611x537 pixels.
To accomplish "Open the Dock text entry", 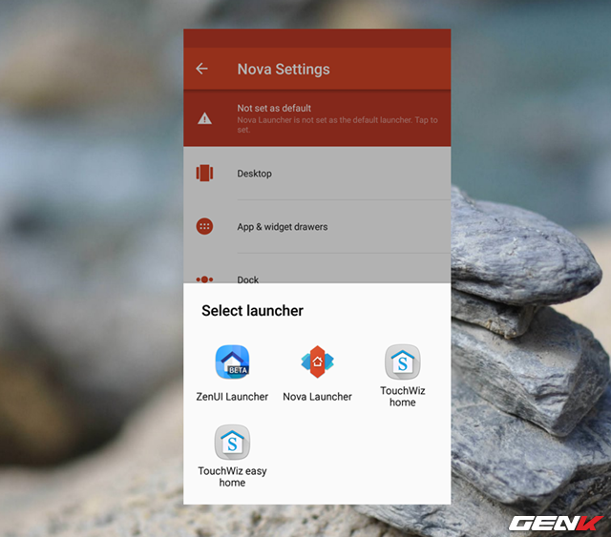I will click(x=248, y=279).
